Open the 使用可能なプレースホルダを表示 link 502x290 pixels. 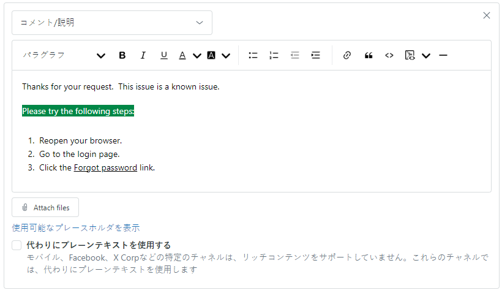76,227
